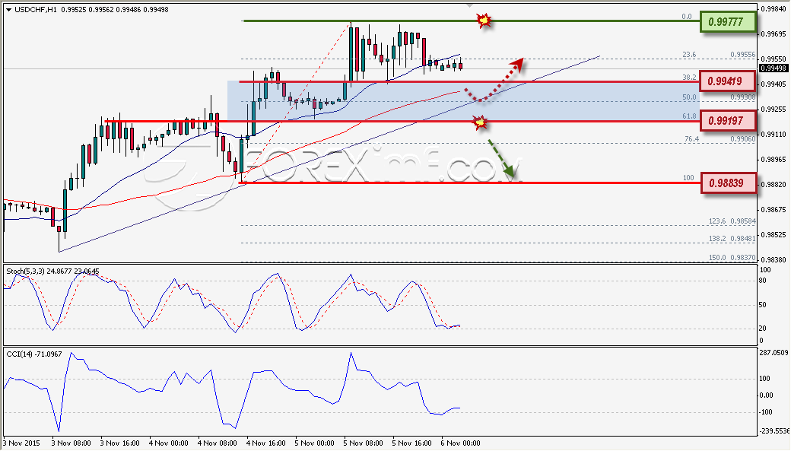Click 287.0509 on the CCI scale
791x451 pixels.
pos(774,353)
